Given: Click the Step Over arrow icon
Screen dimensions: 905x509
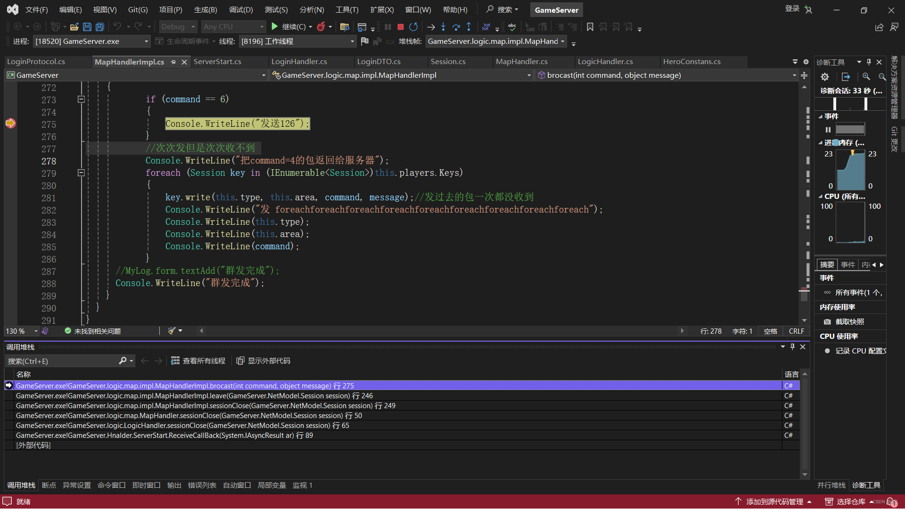Looking at the screenshot, I should pos(456,27).
